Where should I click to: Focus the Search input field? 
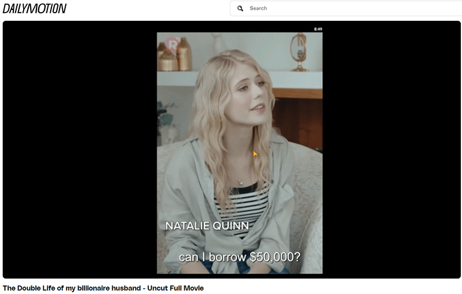[x=346, y=8]
